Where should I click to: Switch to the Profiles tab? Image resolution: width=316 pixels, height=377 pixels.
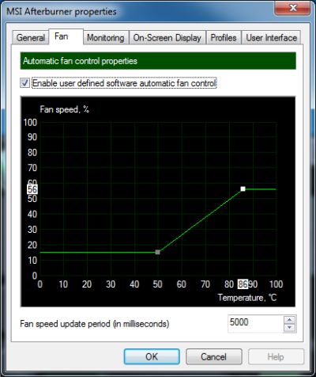coord(224,38)
